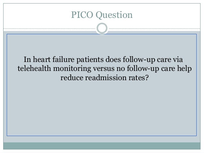Click the word "readmission" in the last line

pyautogui.click(x=106, y=78)
